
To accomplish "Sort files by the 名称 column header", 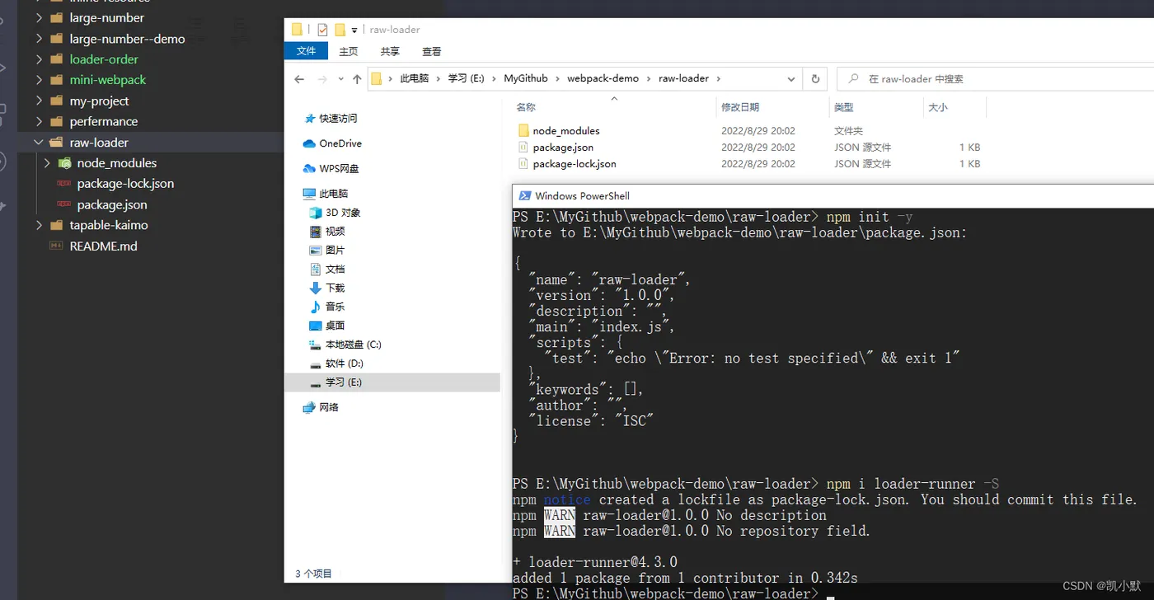I will [x=526, y=107].
